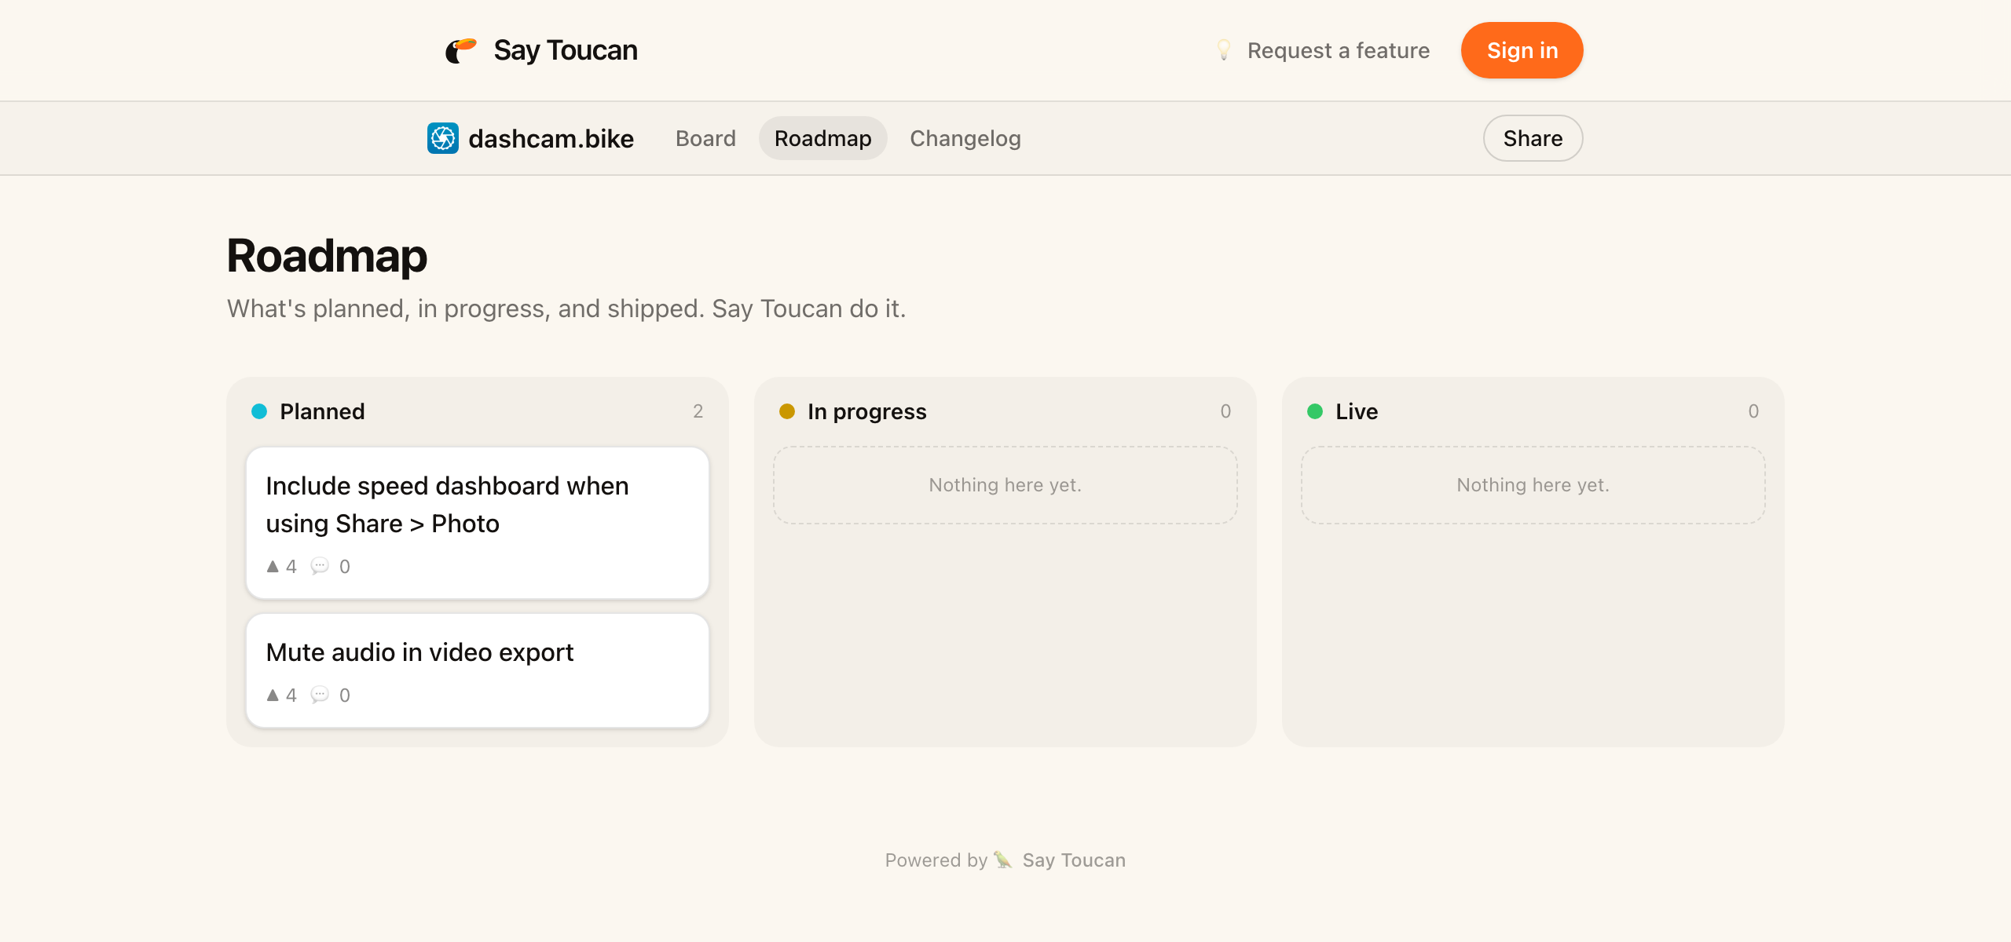
Task: Click the What's planned, in progress subtitle text
Action: (566, 309)
